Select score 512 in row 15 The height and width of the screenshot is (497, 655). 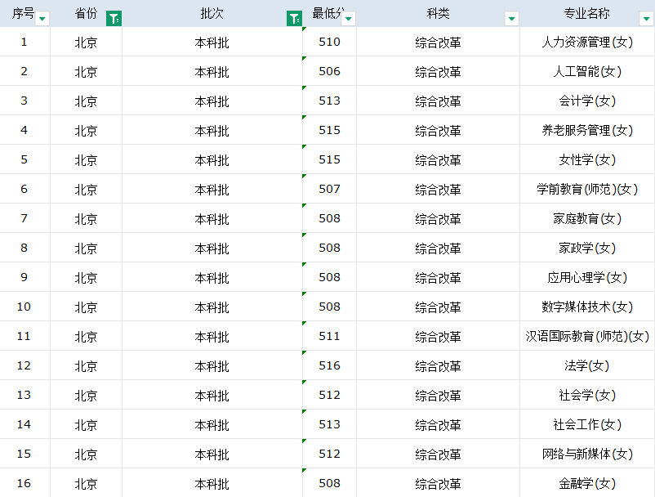[330, 454]
